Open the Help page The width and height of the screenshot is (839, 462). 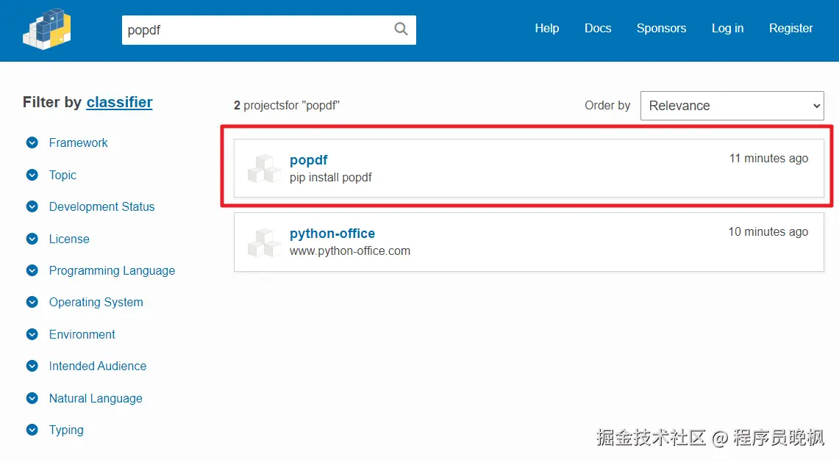pyautogui.click(x=547, y=29)
